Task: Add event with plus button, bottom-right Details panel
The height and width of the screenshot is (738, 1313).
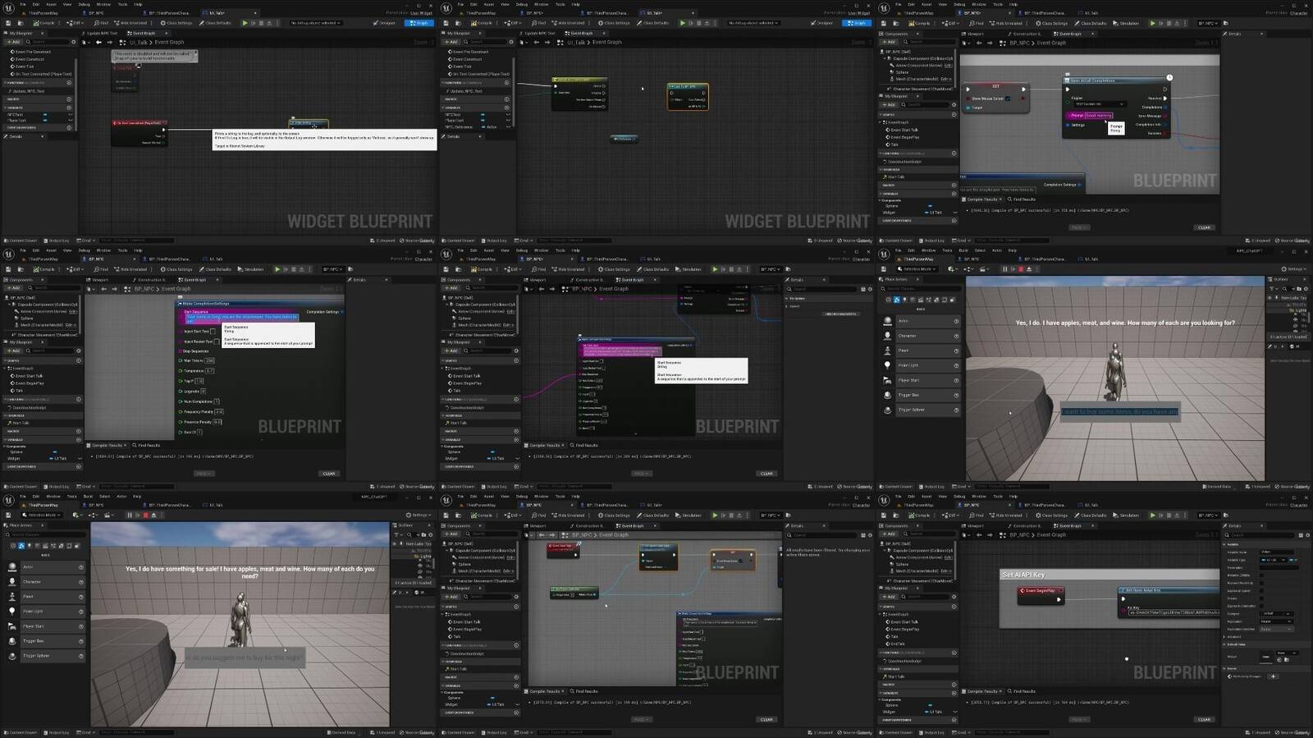Action: [1274, 676]
